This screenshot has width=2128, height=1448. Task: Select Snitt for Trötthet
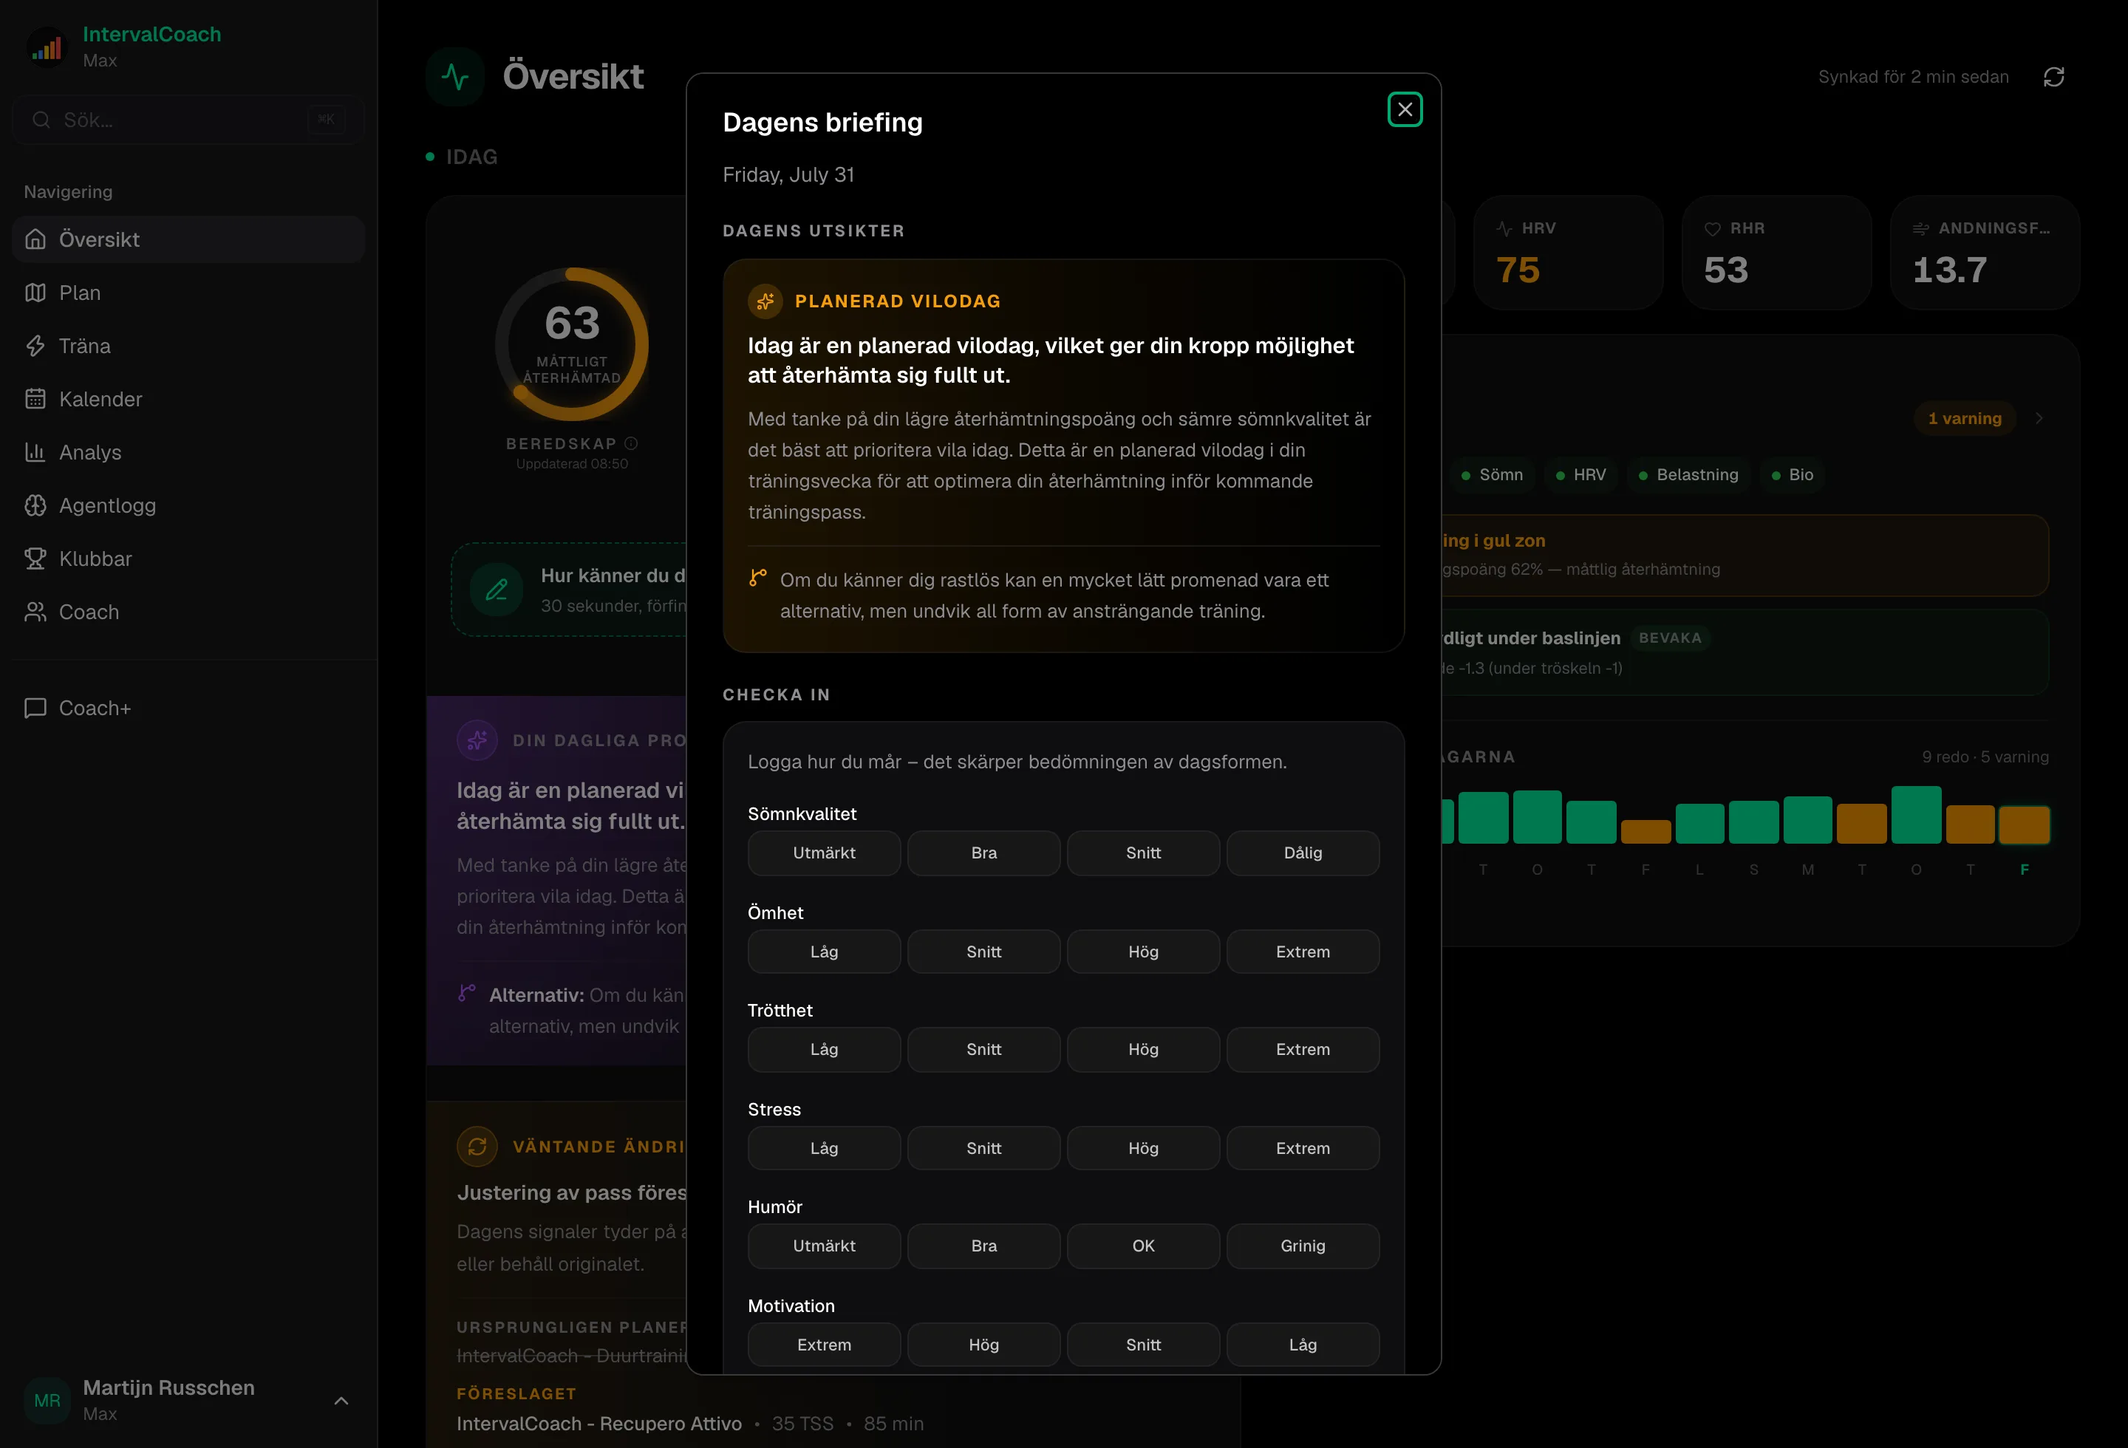click(984, 1050)
